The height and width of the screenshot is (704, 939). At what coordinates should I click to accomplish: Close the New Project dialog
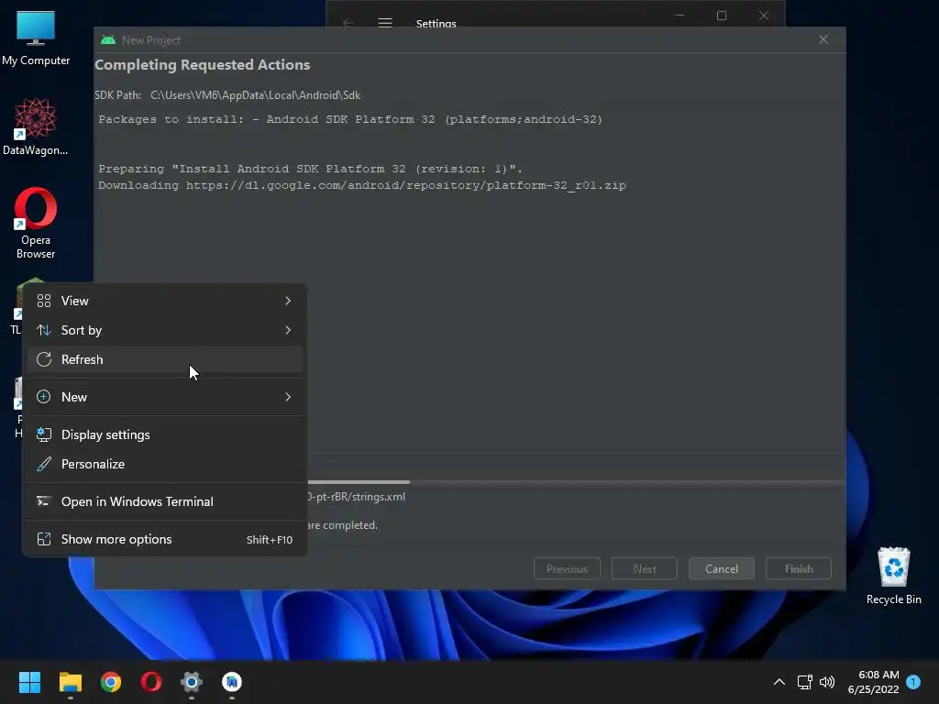click(x=823, y=39)
